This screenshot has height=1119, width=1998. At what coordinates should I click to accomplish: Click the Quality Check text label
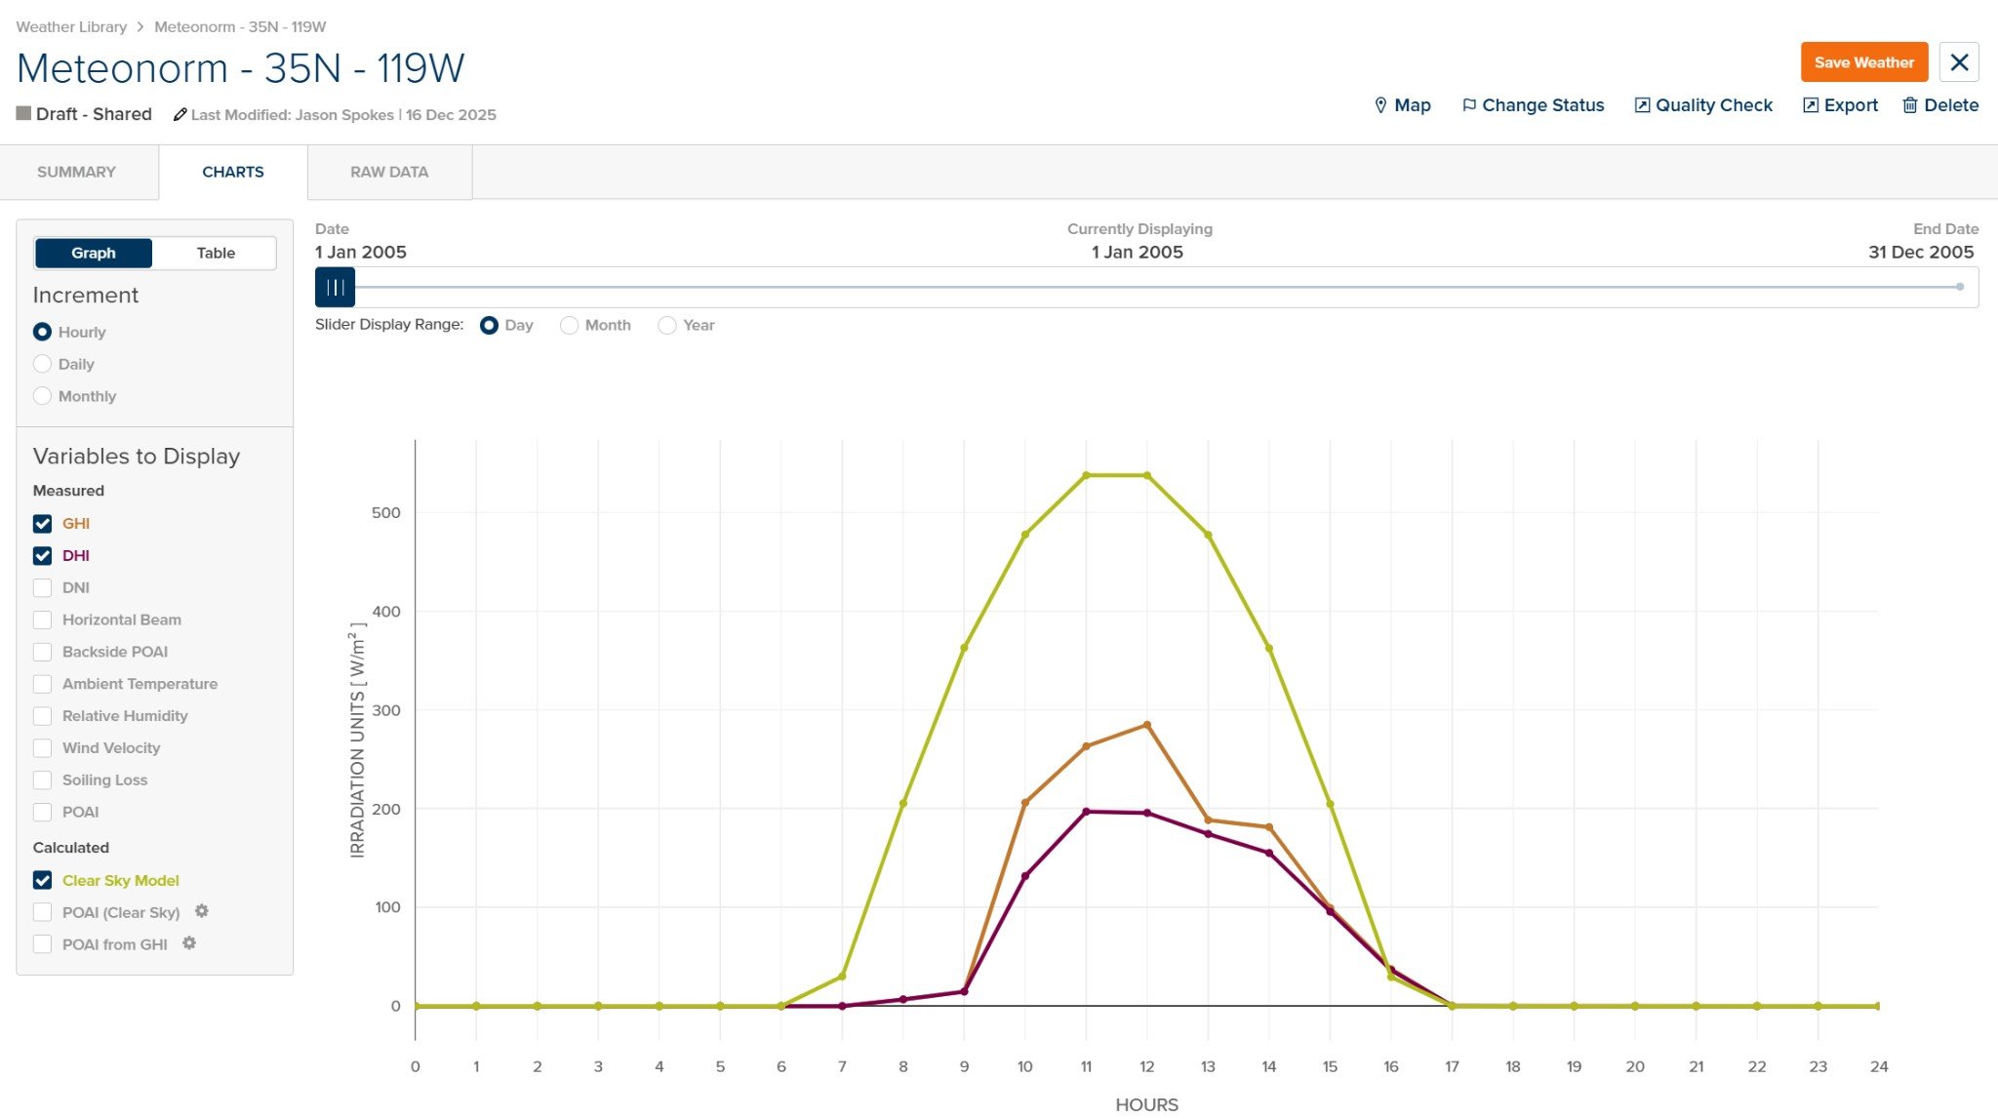click(1714, 105)
